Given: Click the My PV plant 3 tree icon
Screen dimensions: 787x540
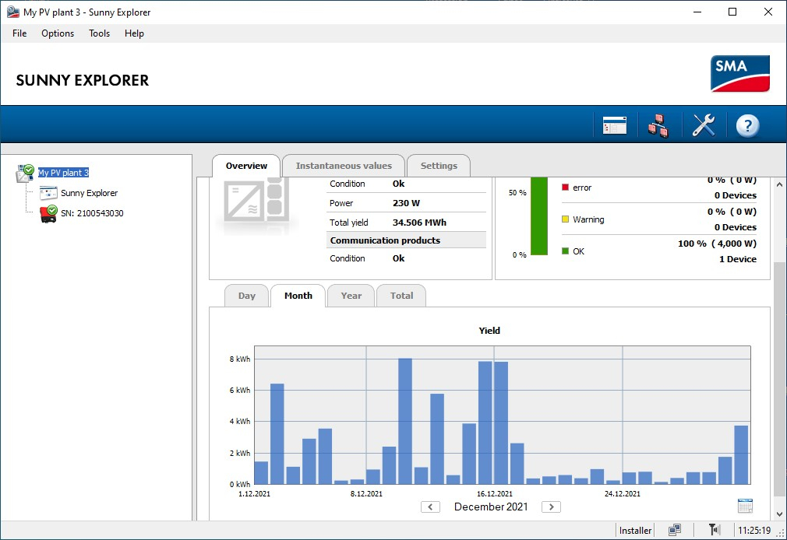Looking at the screenshot, I should point(25,173).
